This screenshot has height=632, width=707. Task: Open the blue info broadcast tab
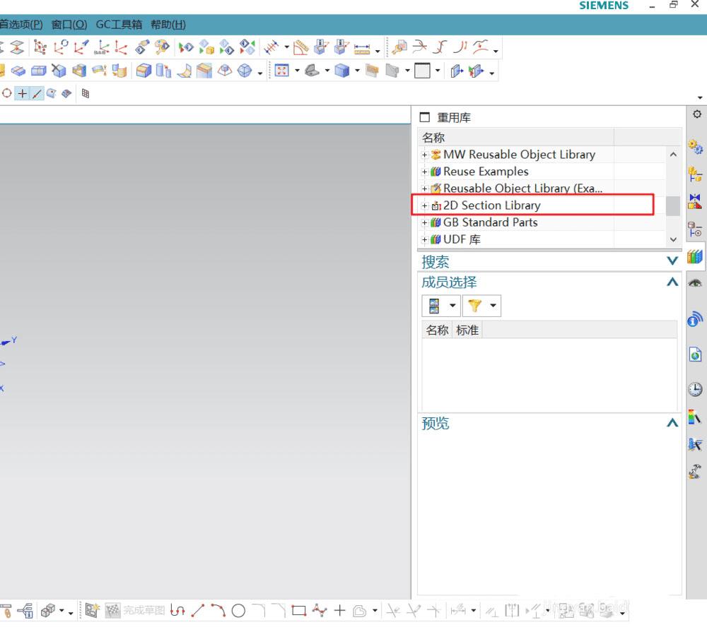(x=695, y=319)
